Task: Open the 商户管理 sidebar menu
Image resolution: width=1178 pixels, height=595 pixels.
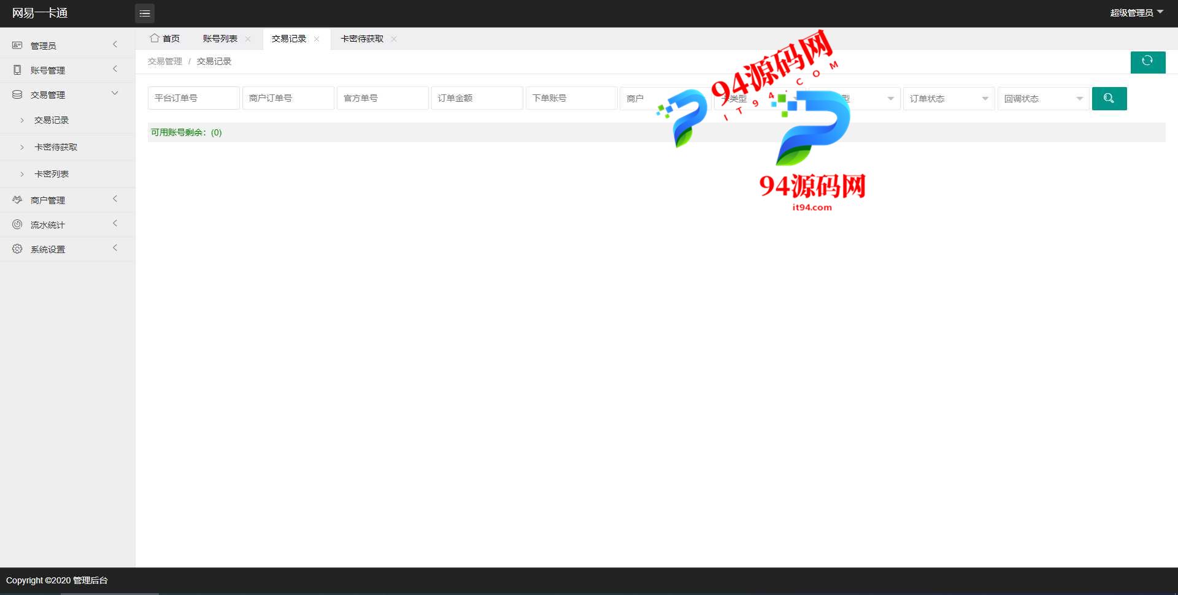Action: [67, 200]
